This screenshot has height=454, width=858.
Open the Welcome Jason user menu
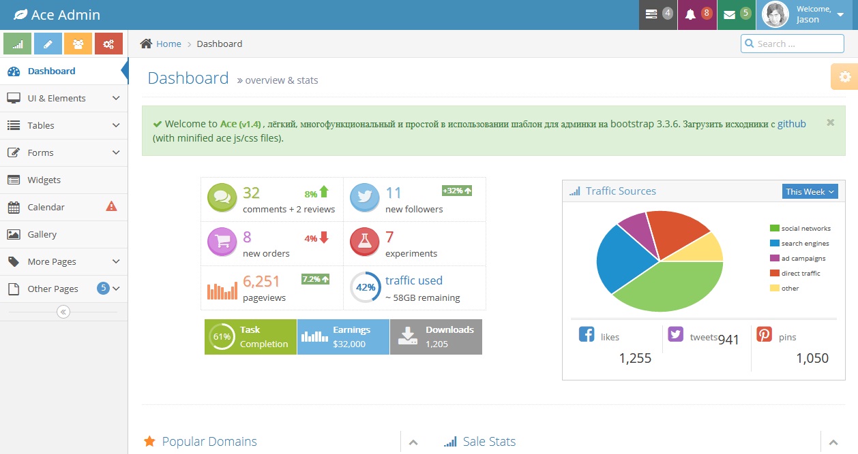806,14
